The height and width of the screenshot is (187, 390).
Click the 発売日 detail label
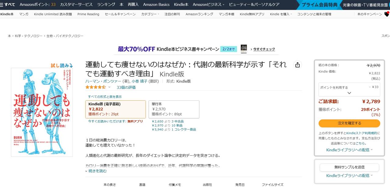240,185
